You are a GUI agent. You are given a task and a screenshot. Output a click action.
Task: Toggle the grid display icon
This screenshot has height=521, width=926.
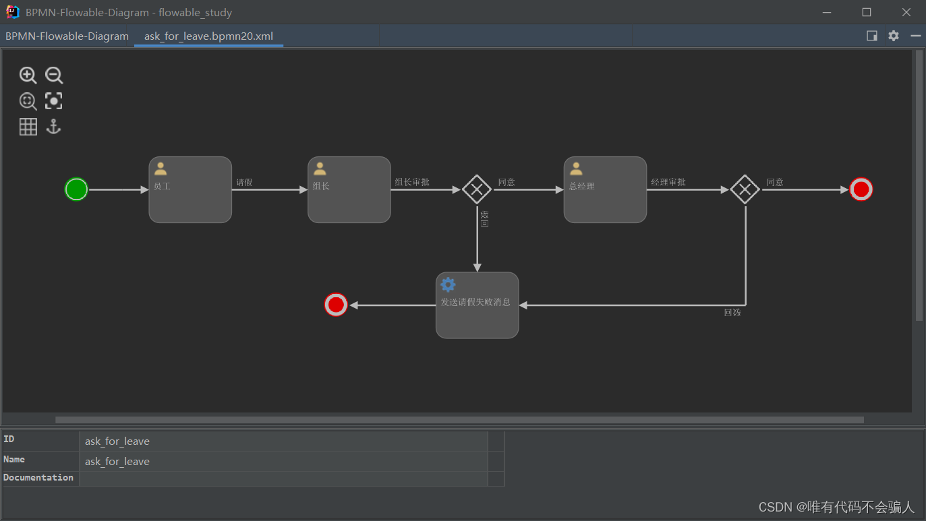pyautogui.click(x=28, y=127)
